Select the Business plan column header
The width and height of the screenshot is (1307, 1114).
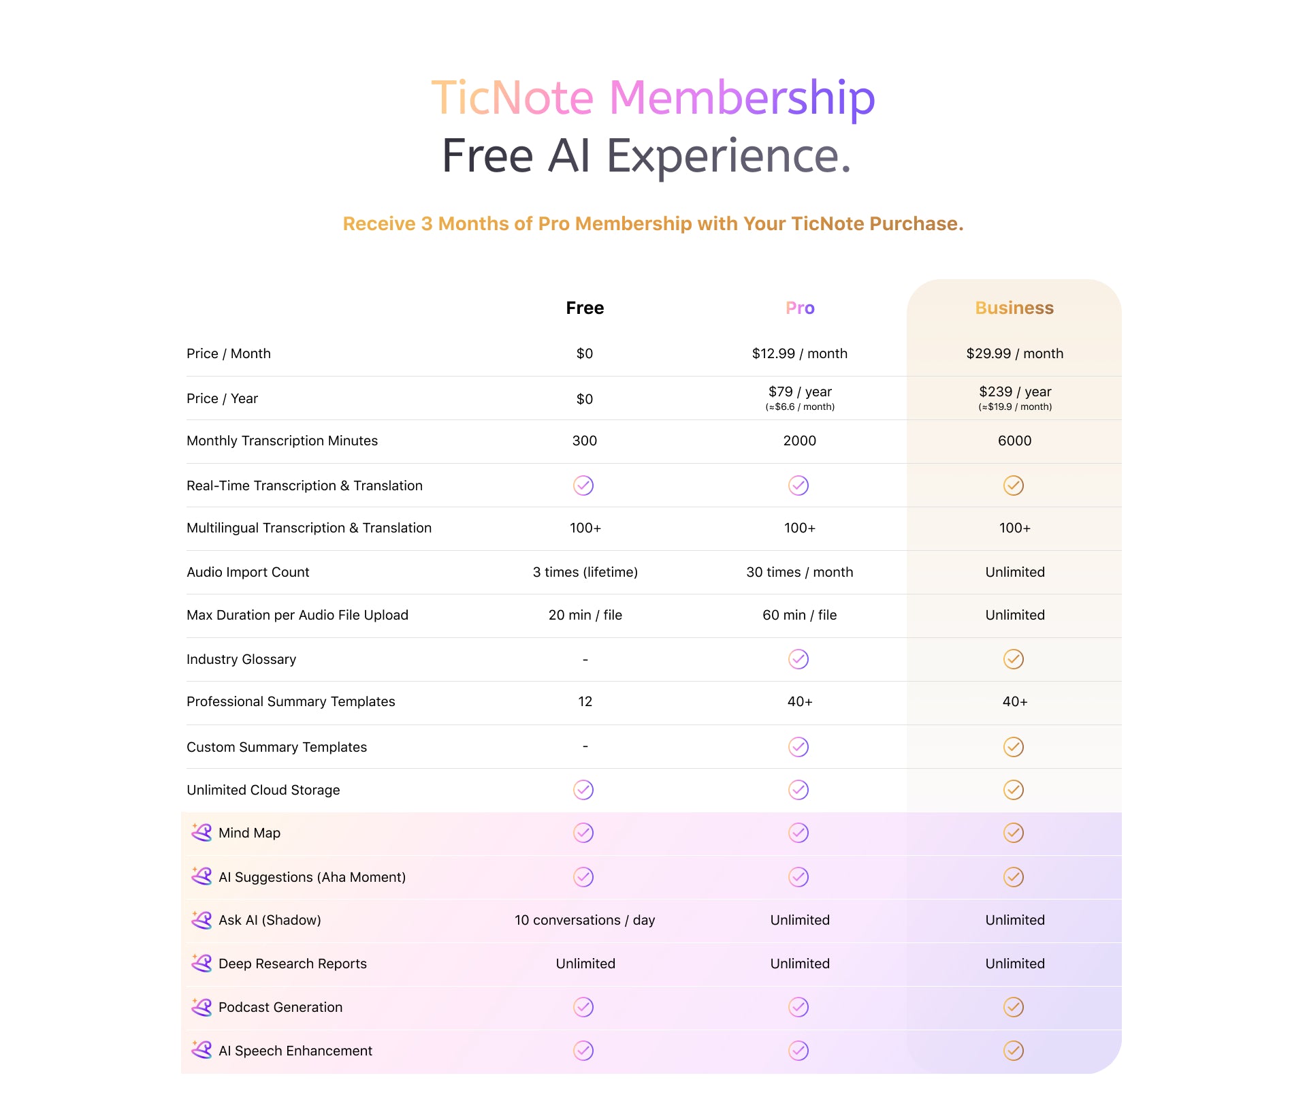pos(1014,308)
